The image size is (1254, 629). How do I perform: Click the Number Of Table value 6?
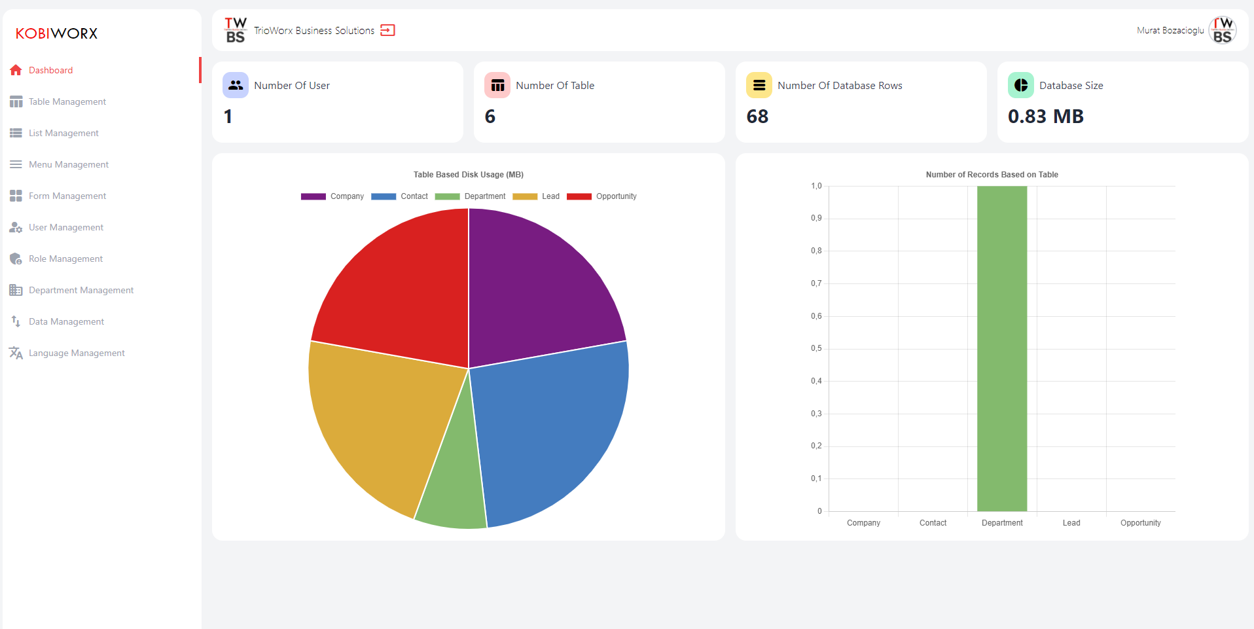[x=490, y=117]
